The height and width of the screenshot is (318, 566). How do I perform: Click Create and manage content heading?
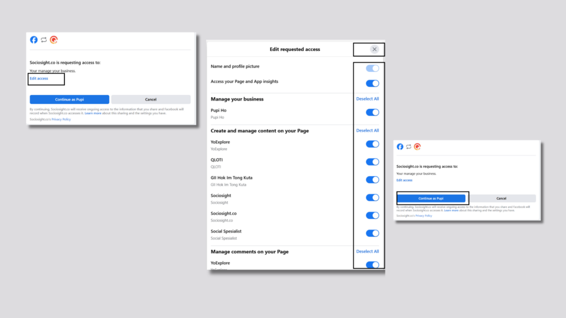click(260, 130)
